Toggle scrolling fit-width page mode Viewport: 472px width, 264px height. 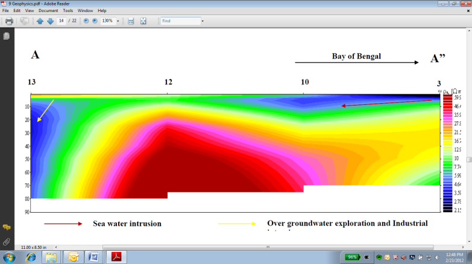(131, 21)
